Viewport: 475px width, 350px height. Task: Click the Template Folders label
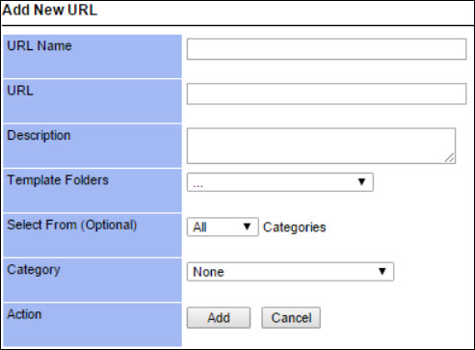tap(58, 180)
